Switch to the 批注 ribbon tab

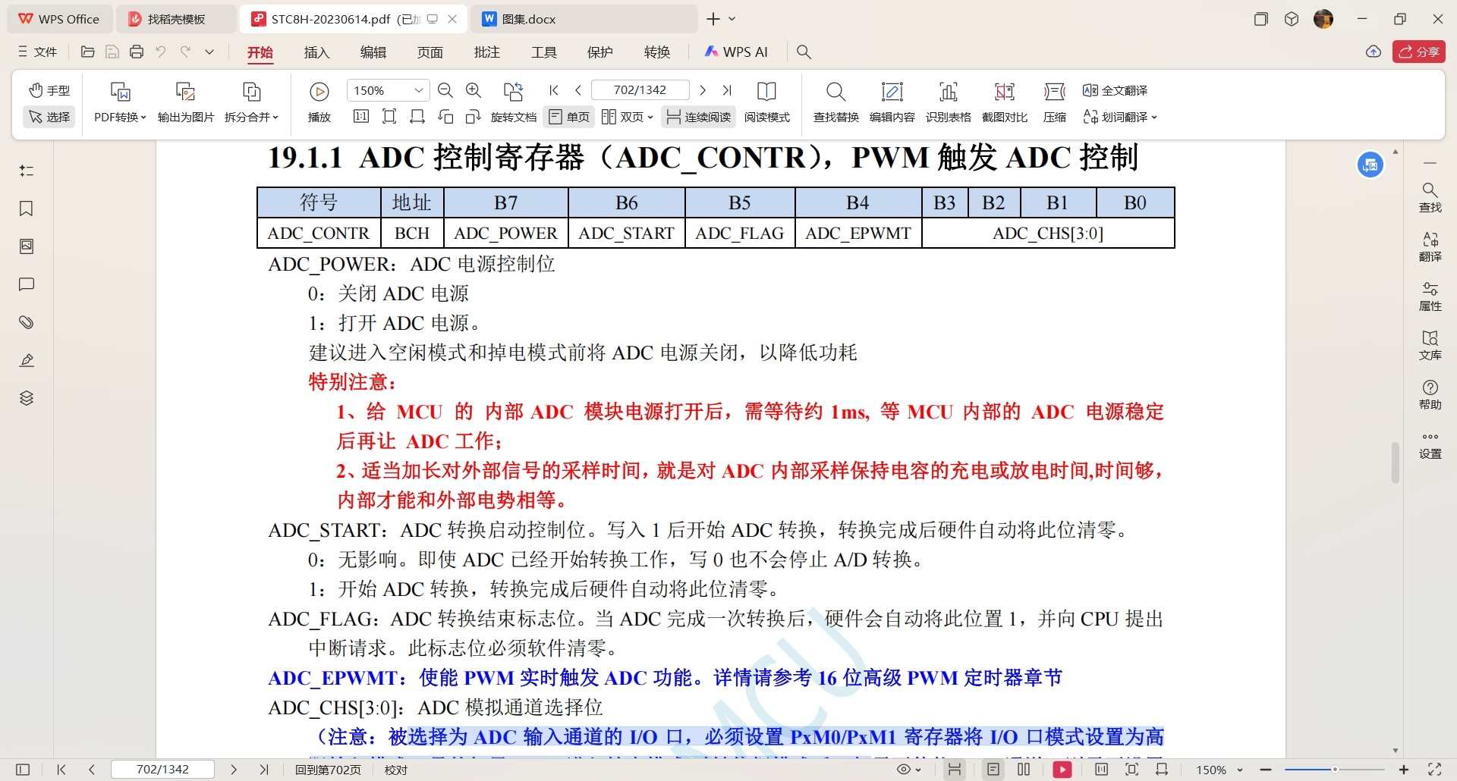(x=486, y=52)
